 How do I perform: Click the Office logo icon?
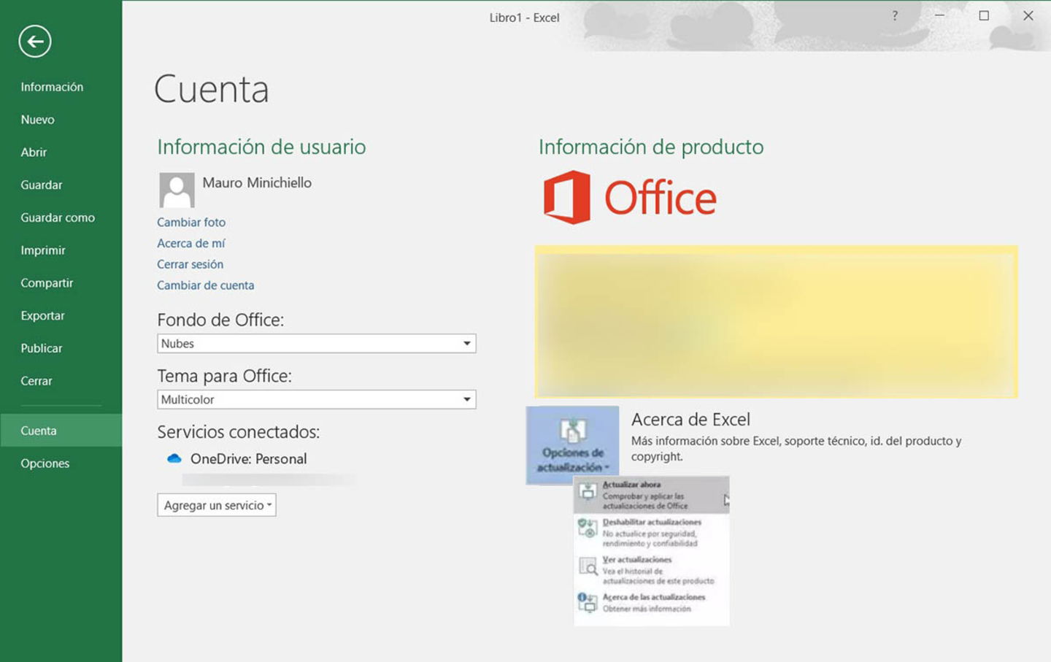coord(567,197)
